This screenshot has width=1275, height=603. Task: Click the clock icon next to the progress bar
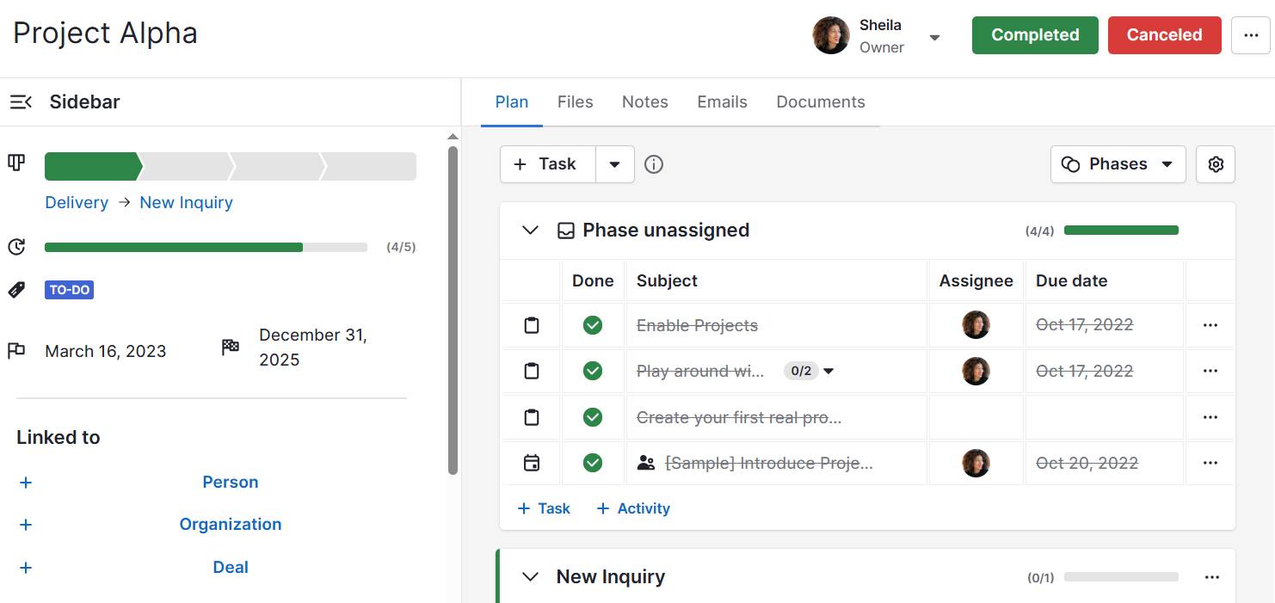click(15, 247)
